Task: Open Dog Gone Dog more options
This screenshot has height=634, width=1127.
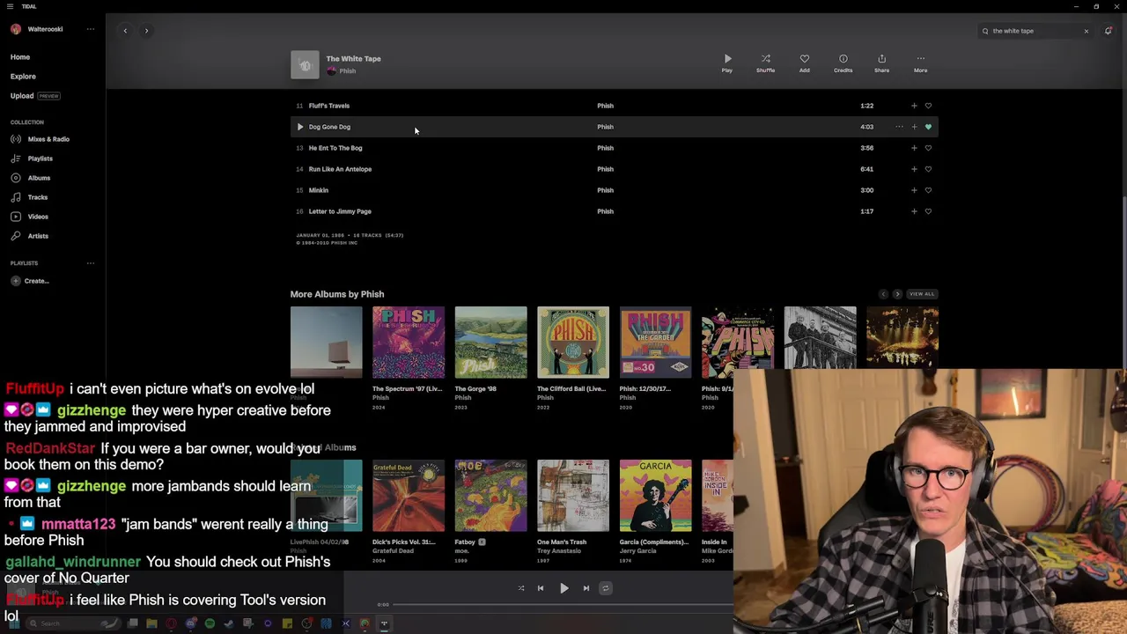Action: (x=899, y=127)
